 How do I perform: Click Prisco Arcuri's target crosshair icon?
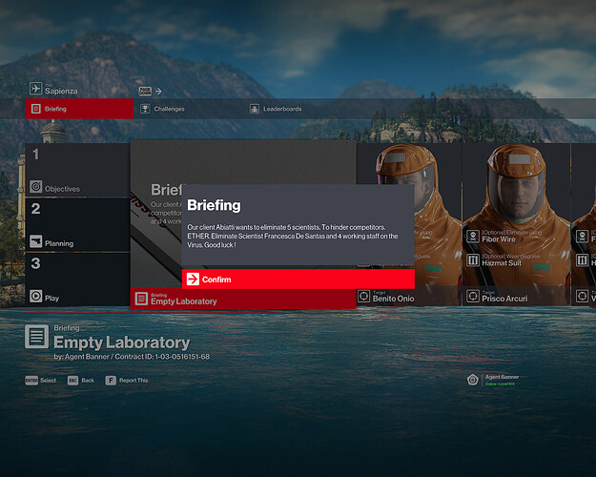tap(473, 296)
